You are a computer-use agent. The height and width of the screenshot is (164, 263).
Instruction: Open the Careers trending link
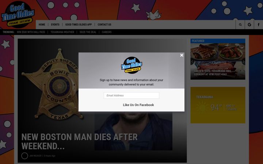tap(107, 32)
